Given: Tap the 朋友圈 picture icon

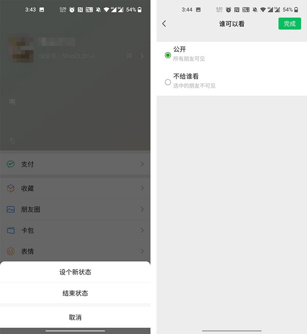Looking at the screenshot, I should coord(11,209).
